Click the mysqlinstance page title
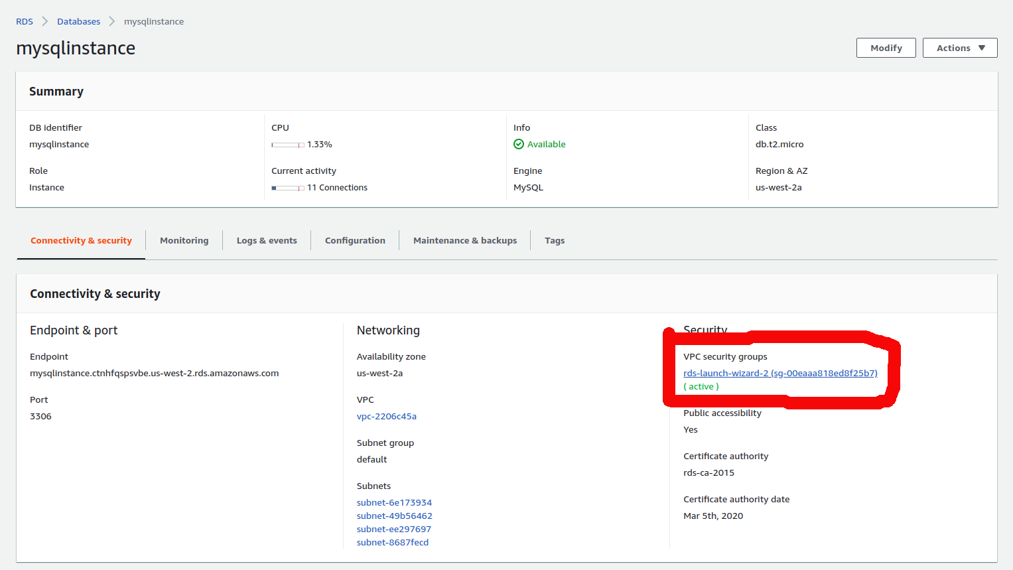Screen dimensions: 1013x570 76,48
